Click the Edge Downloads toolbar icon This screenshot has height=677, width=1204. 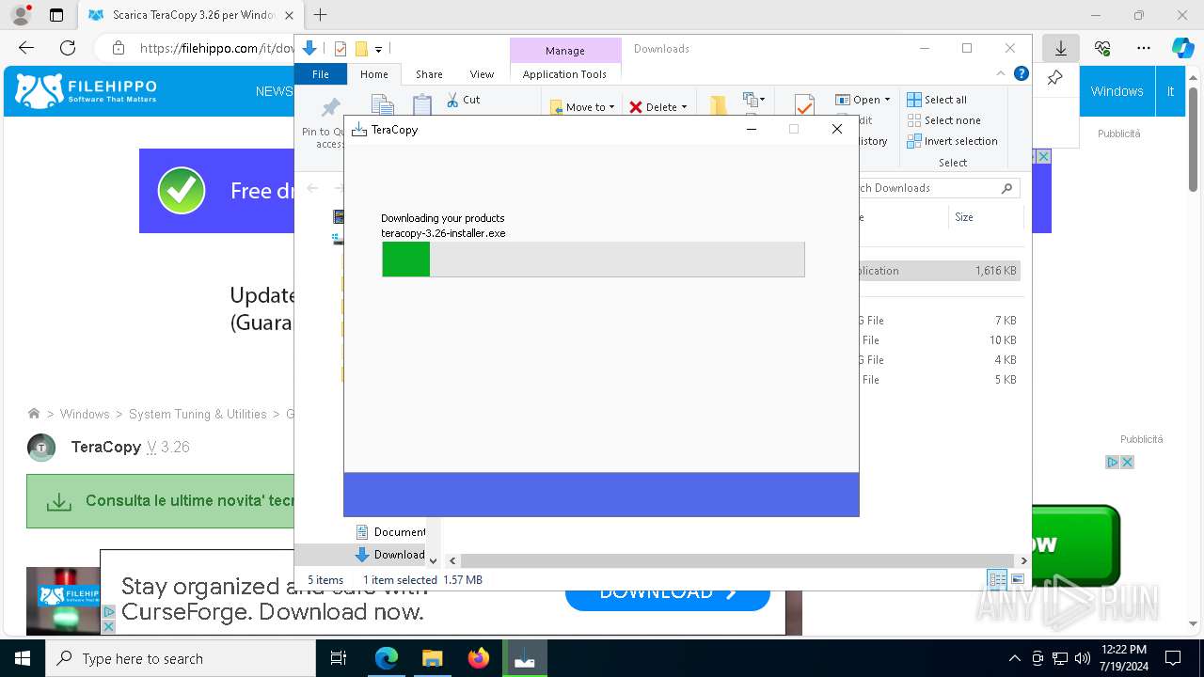coord(1061,48)
